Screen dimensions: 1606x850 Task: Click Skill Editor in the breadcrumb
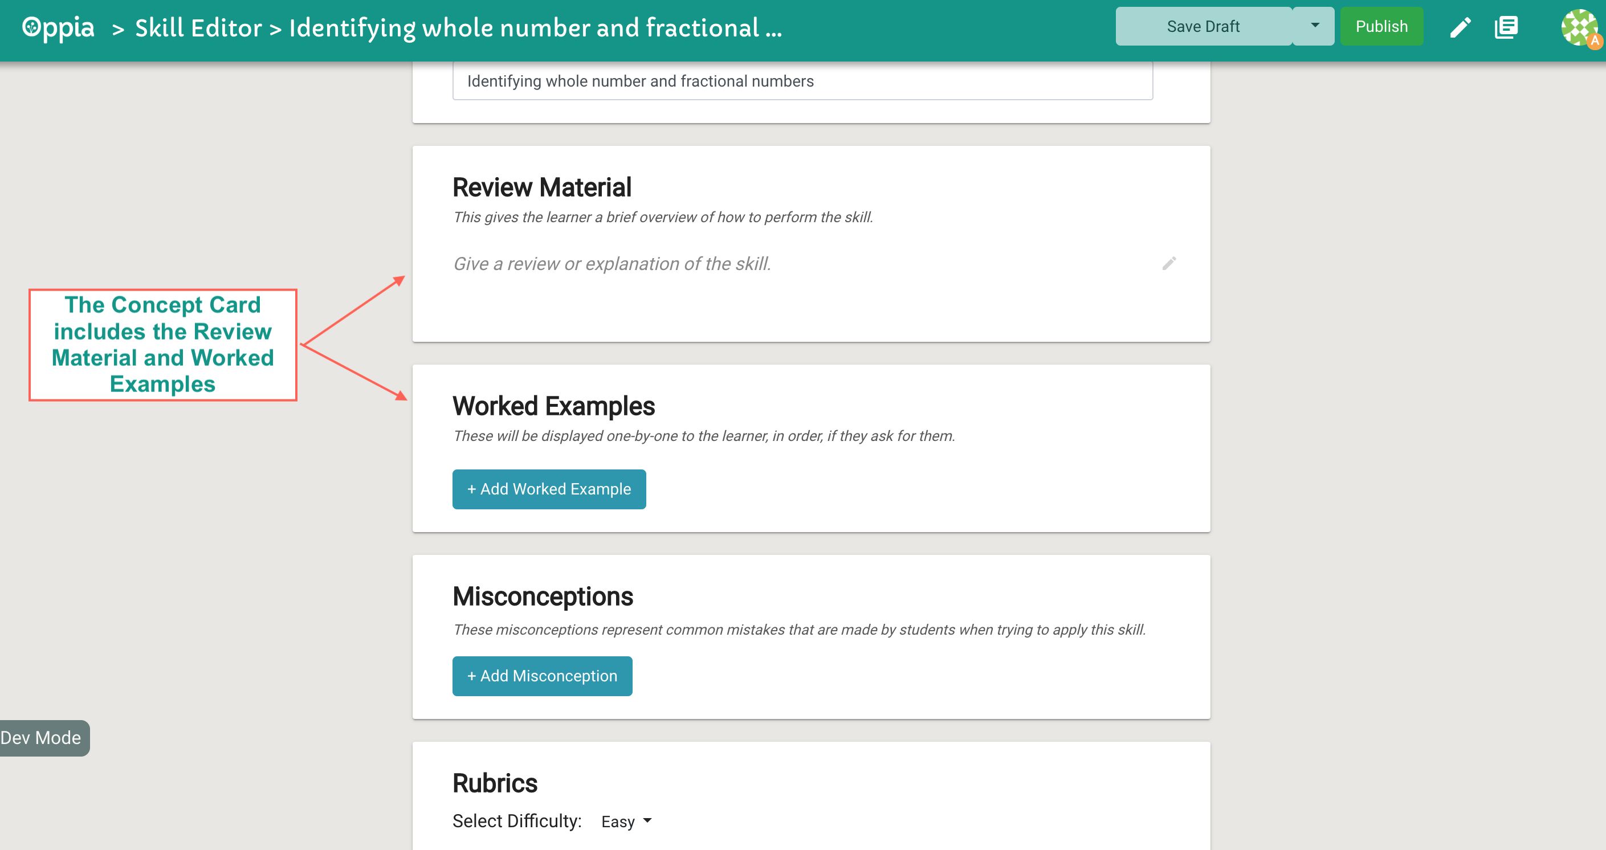pos(198,28)
